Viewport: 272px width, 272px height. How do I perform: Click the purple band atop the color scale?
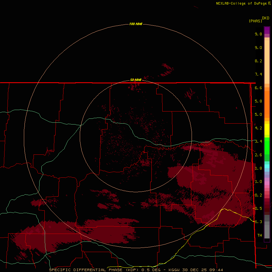click(267, 31)
